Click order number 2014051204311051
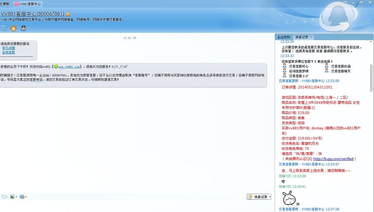Image resolution: width=374 pixels, height=212 pixels. point(315,87)
